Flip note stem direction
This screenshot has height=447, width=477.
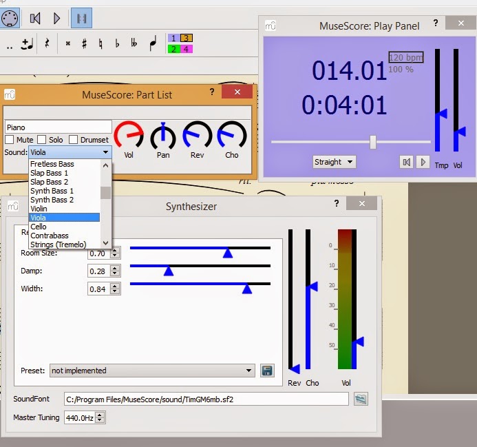(x=153, y=43)
